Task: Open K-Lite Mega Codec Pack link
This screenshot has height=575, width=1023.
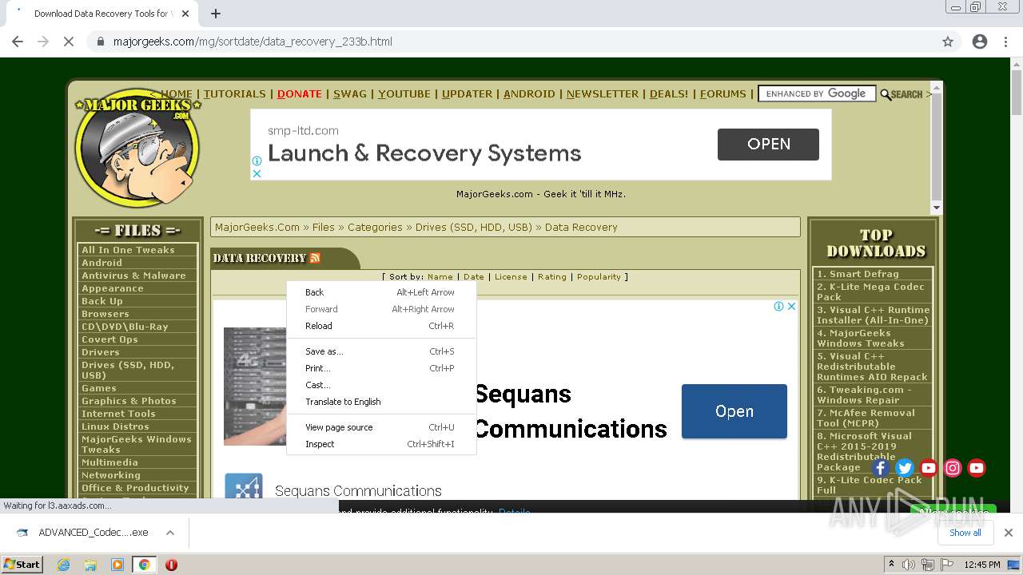Action: point(870,291)
